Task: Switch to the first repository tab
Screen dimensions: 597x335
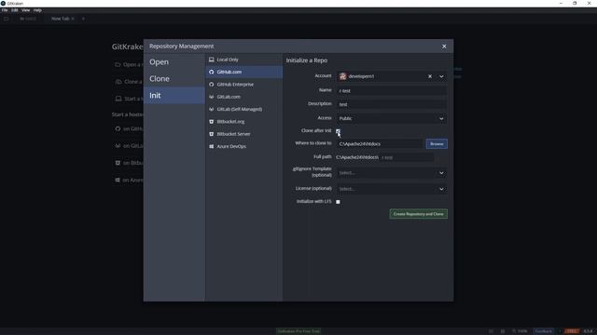Action: point(28,19)
